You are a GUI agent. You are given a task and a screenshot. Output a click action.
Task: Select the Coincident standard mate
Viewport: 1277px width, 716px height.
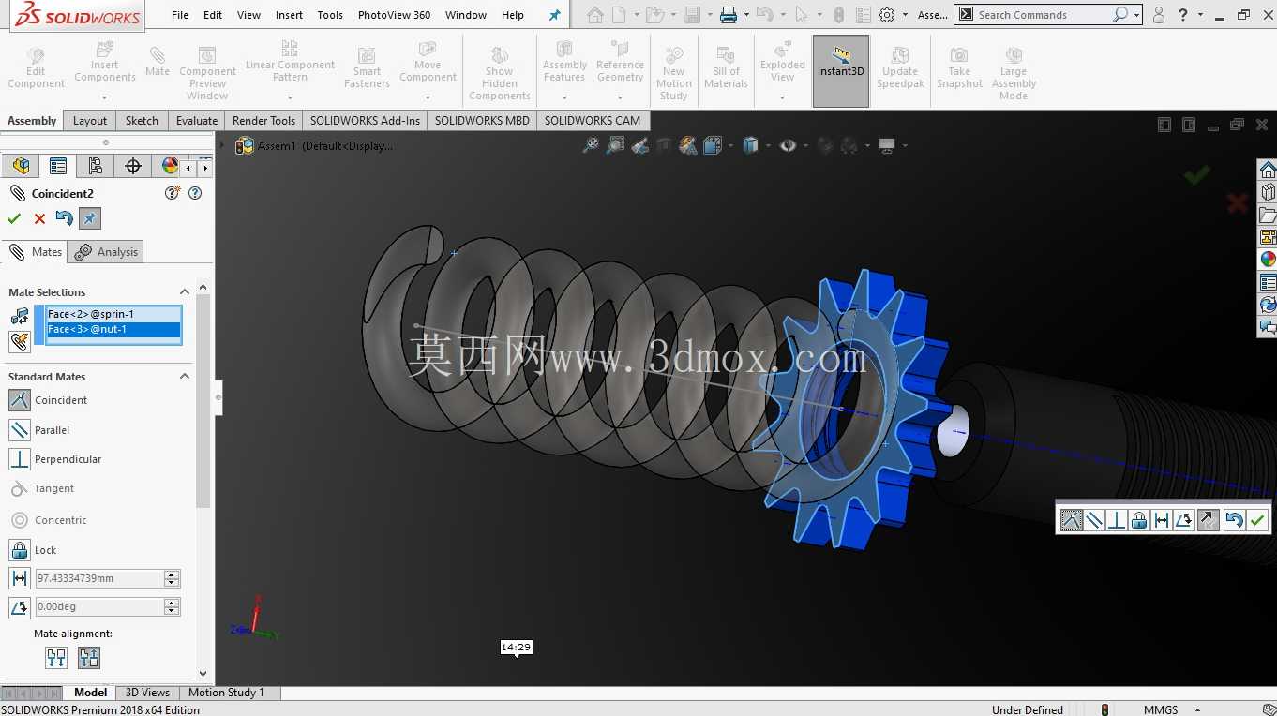pyautogui.click(x=20, y=400)
